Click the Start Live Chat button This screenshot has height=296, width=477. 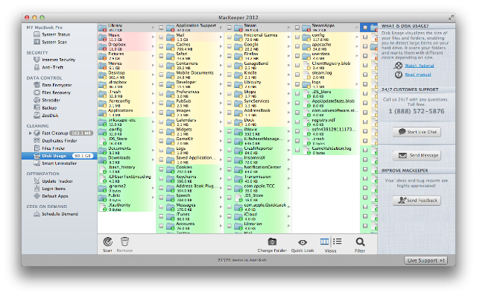(417, 132)
